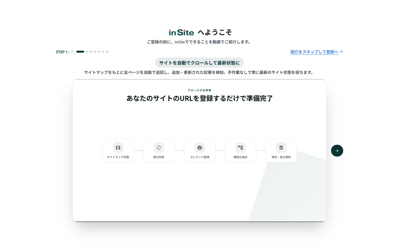Click the 保存・変化検知 label

coord(281,157)
